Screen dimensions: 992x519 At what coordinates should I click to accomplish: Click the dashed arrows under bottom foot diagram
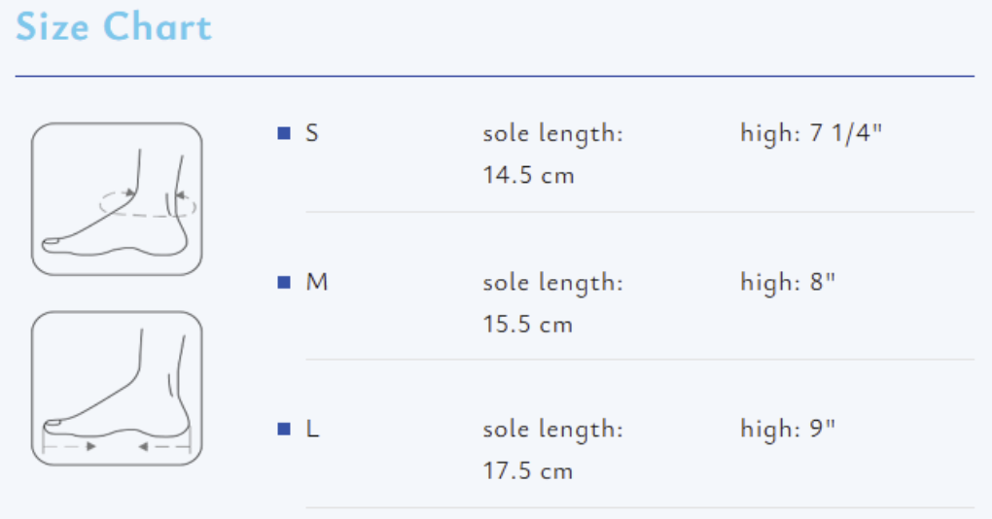(x=117, y=445)
